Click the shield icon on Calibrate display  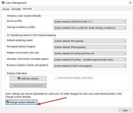pyautogui.click(x=19, y=78)
